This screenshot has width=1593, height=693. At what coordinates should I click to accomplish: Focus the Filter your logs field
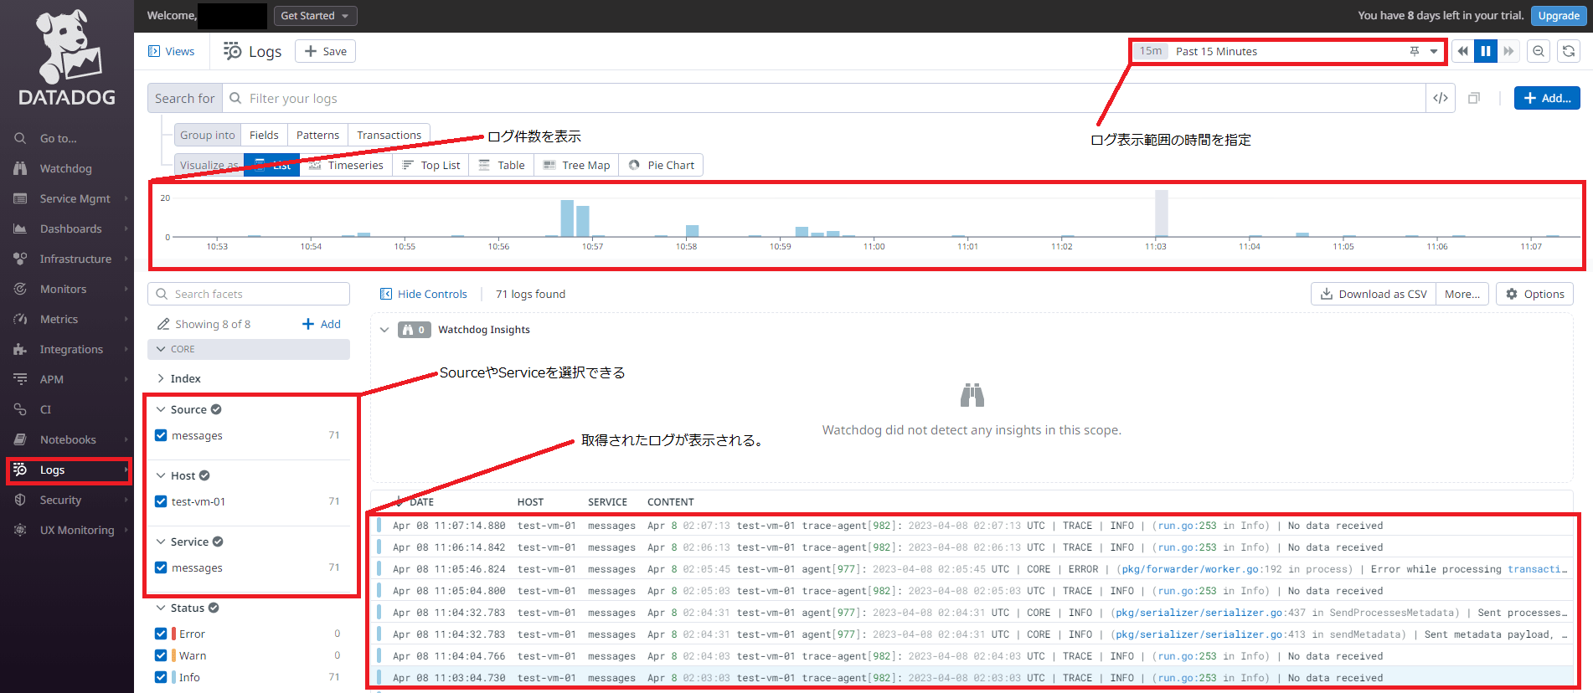[824, 98]
